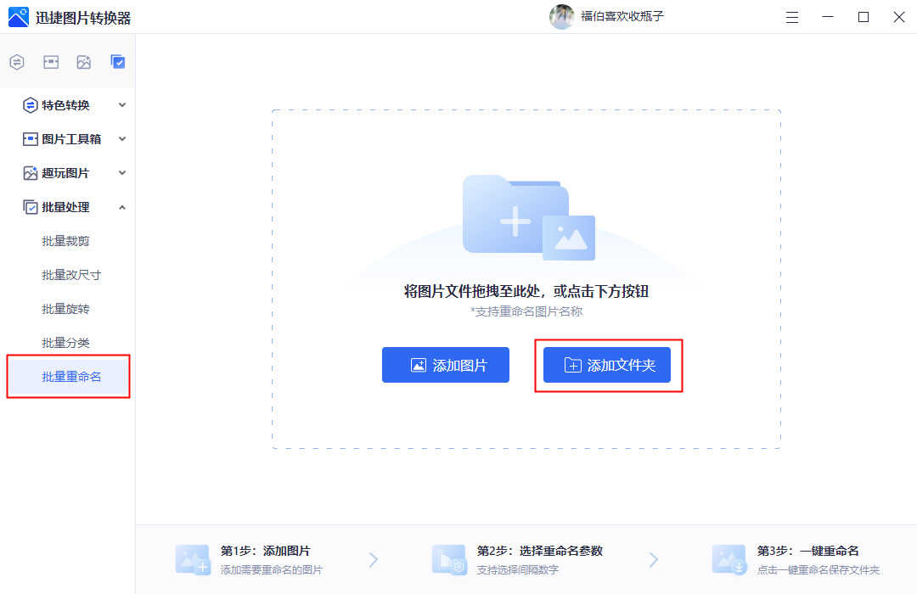Screen dimensions: 917x594
Task: Open the 特色转换 category icon in top strip
Action: coord(17,62)
